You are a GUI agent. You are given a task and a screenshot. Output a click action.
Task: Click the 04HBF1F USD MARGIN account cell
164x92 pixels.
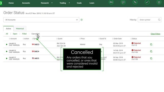pyautogui.click(x=14, y=58)
